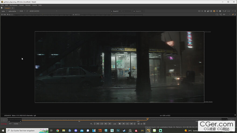This screenshot has height=133, width=237.
Task: Open Discord from the taskbar
Action: click(76, 131)
